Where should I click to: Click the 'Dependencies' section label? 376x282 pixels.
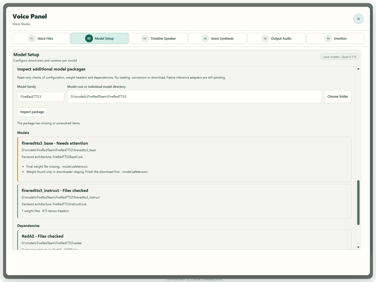point(28,226)
